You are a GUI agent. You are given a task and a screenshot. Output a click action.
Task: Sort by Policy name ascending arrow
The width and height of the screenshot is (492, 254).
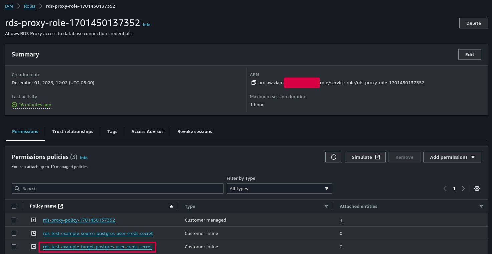pos(171,206)
